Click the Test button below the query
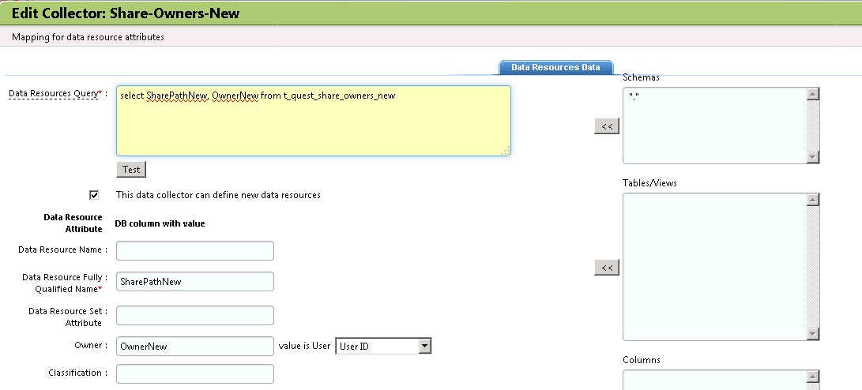This screenshot has height=390, width=862. [131, 170]
